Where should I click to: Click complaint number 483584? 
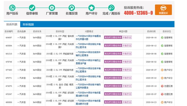pos(9,46)
